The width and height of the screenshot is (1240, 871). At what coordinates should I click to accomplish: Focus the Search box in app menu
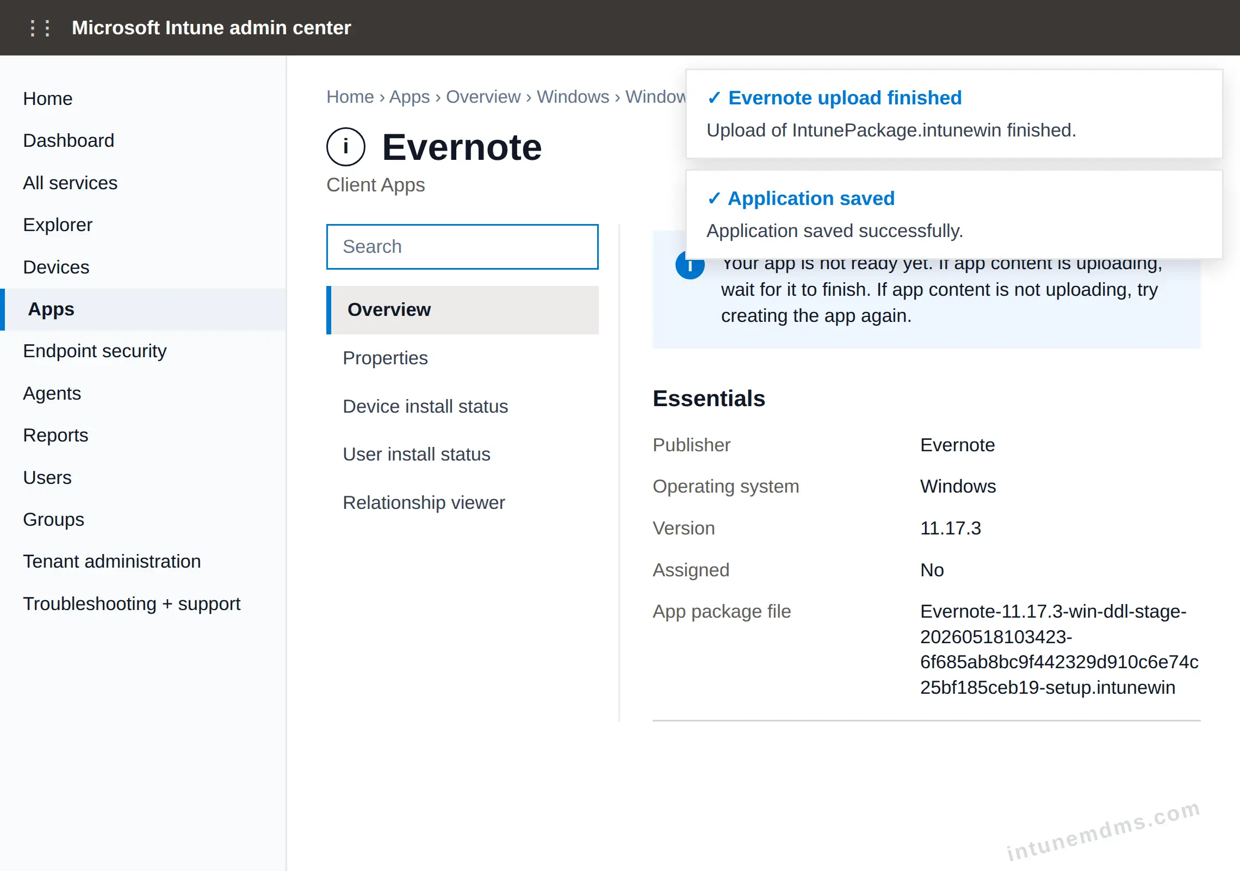pos(462,247)
